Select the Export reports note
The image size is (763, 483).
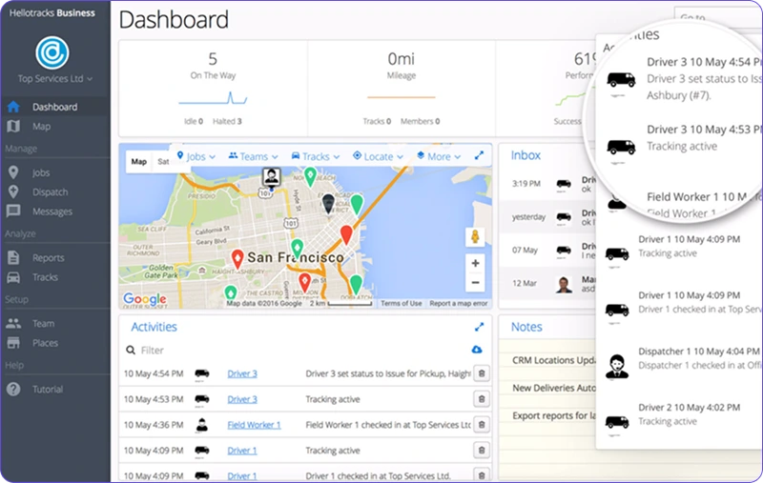[x=553, y=415]
